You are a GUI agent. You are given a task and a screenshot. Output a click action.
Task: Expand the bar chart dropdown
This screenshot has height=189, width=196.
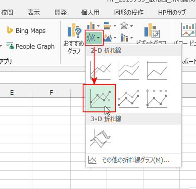click(110, 26)
